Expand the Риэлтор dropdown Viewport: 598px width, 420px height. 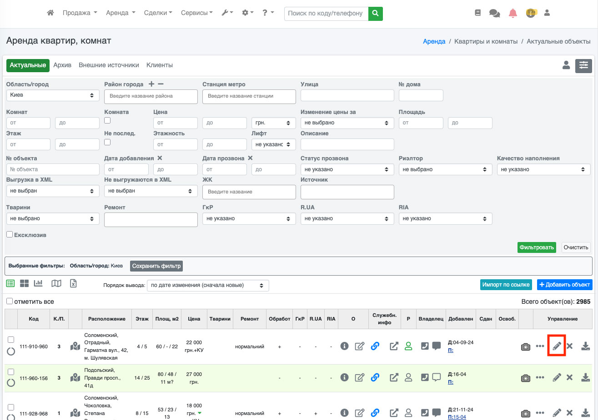[445, 169]
